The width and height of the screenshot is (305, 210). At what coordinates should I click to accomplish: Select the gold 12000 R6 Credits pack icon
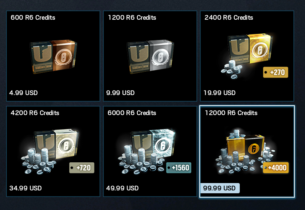click(x=246, y=151)
